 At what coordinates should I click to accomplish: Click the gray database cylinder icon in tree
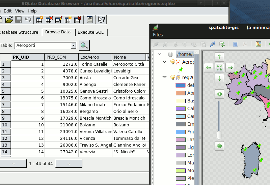(170, 54)
